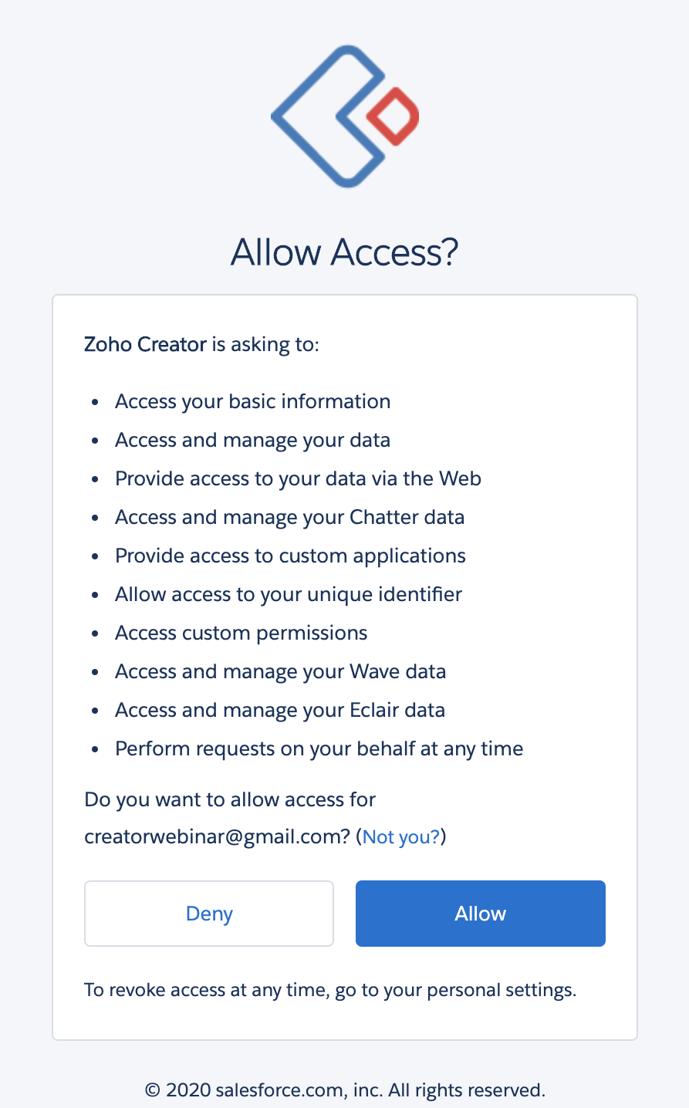Screen dimensions: 689x1108
Task: Click the "Do you want to allow access for" text
Action: (x=230, y=799)
